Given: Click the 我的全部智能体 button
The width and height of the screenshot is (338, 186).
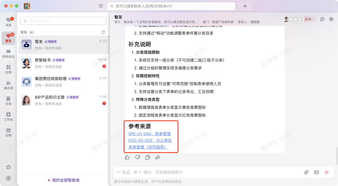Looking at the screenshot, I should (x=63, y=180).
